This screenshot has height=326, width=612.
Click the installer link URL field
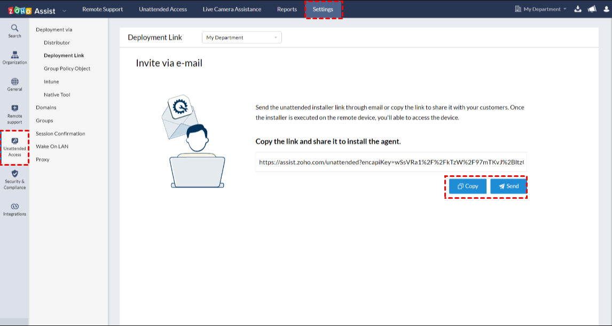pos(391,162)
